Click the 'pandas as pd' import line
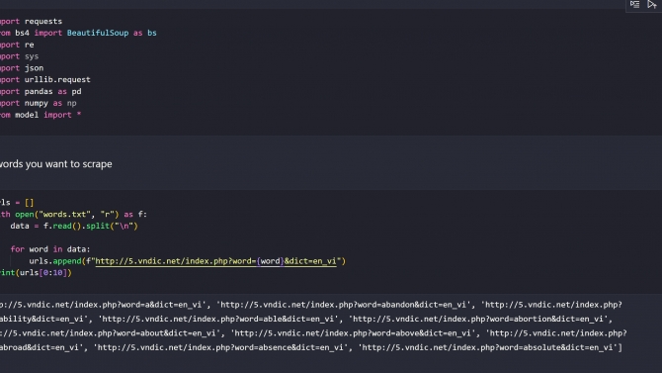Screen dimensions: 662x373 [x=41, y=91]
